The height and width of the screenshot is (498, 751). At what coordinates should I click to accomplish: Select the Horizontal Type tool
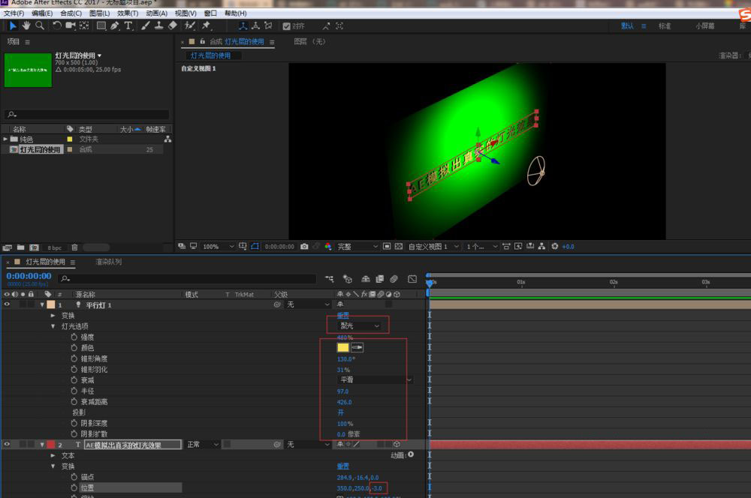click(128, 25)
